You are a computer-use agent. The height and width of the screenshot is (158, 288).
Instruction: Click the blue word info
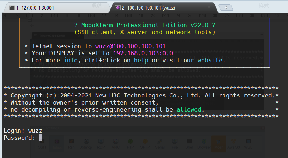(71, 60)
